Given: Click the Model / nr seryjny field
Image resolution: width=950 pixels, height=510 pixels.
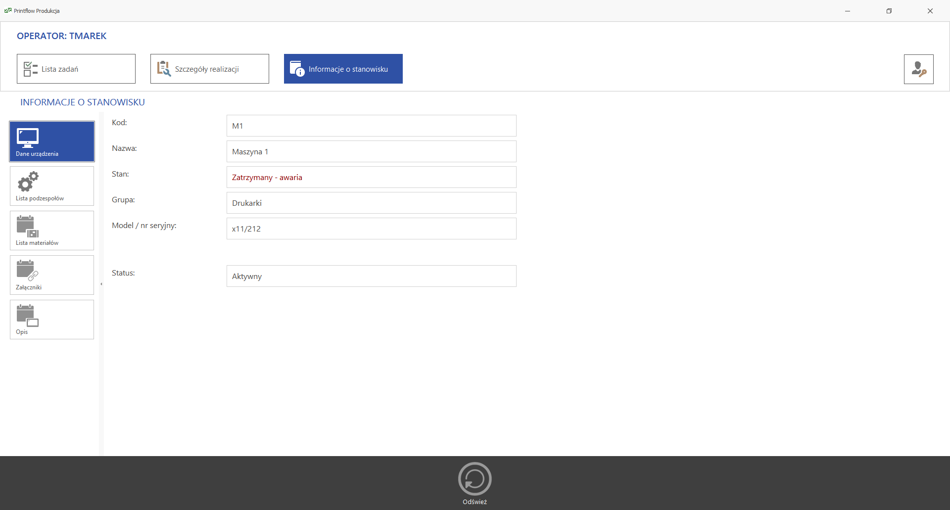Looking at the screenshot, I should 371,229.
